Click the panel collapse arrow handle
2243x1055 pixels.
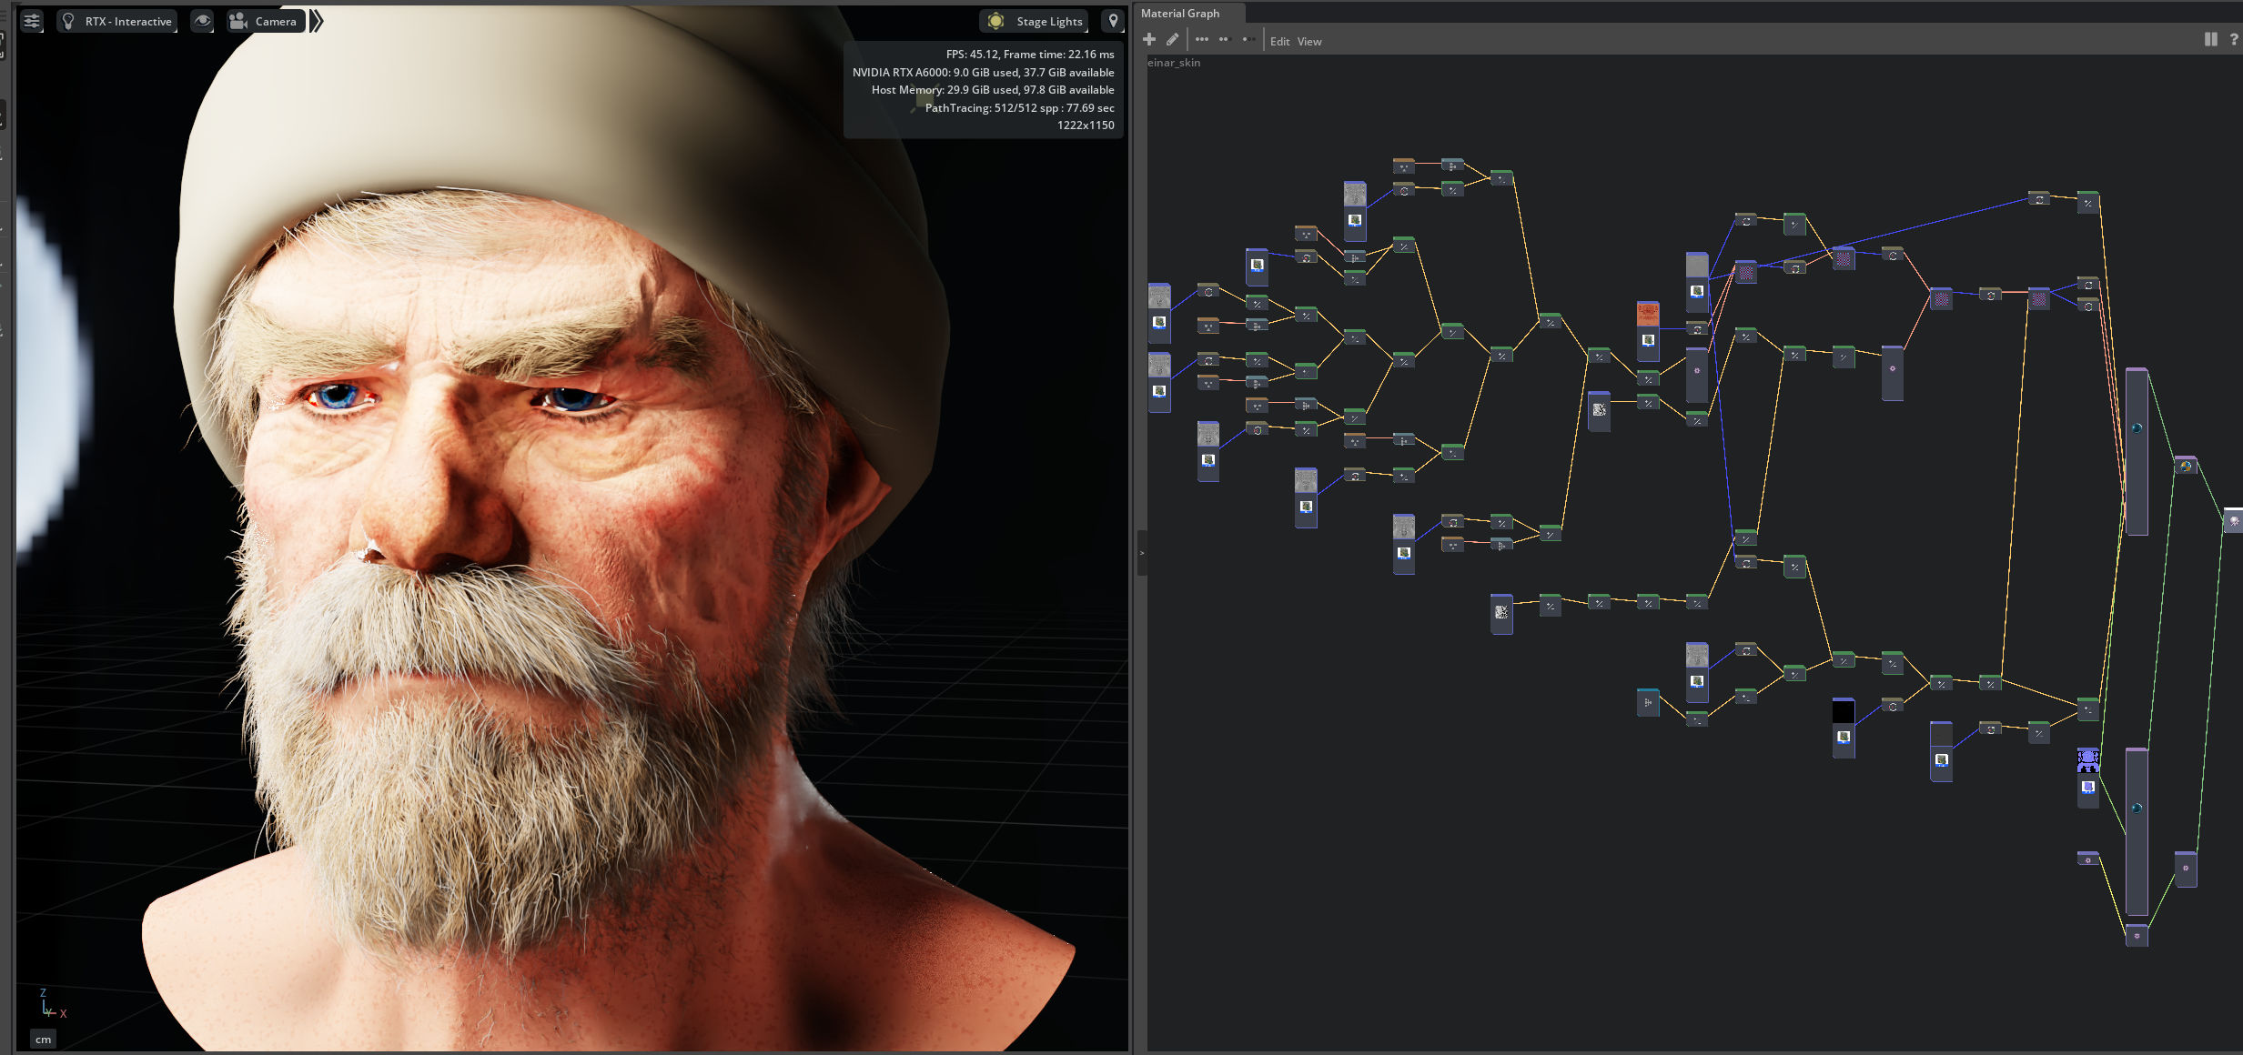pos(1142,553)
